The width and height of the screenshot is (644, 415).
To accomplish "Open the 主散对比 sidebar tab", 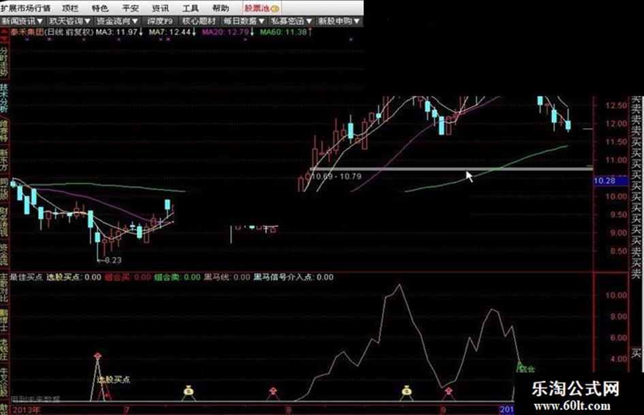I will (x=4, y=288).
